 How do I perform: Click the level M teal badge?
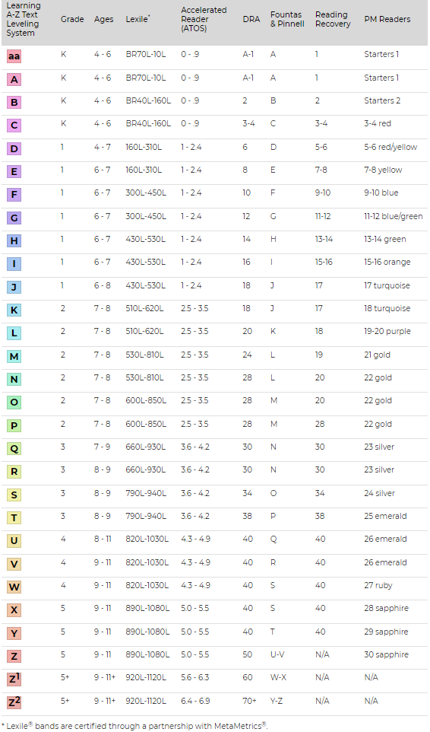click(14, 356)
